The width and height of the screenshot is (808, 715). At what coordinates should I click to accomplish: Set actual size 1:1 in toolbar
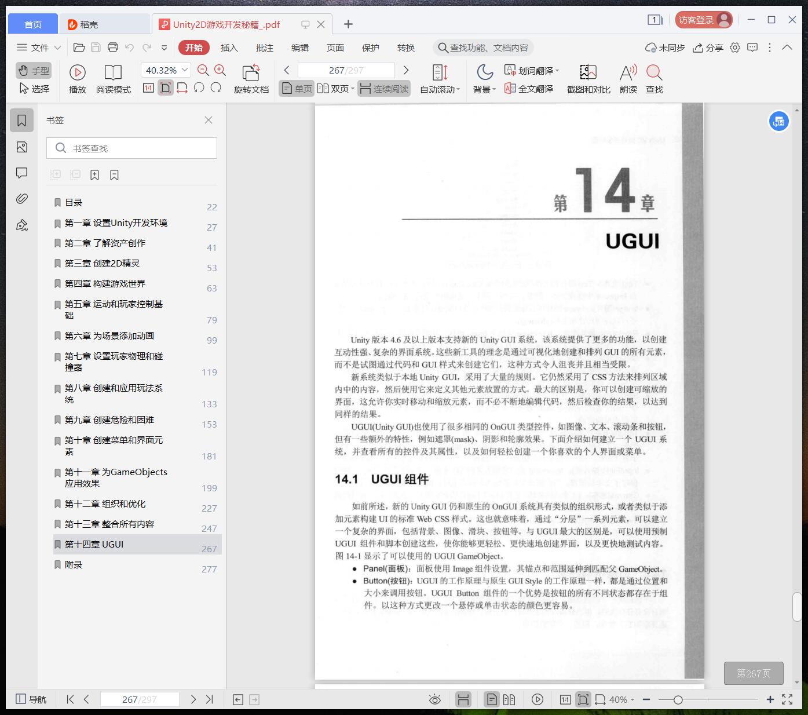click(148, 88)
